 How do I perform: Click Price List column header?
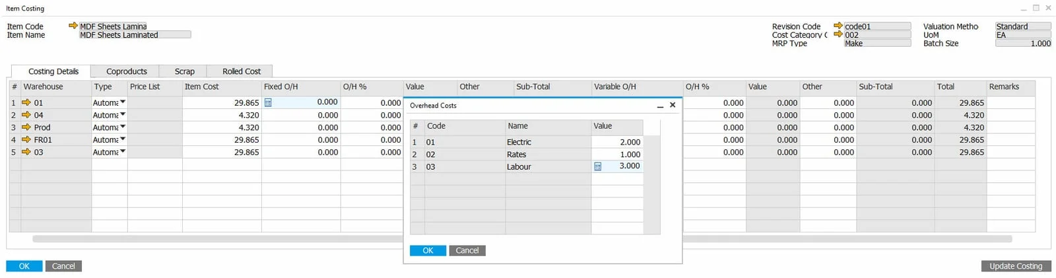[155, 87]
